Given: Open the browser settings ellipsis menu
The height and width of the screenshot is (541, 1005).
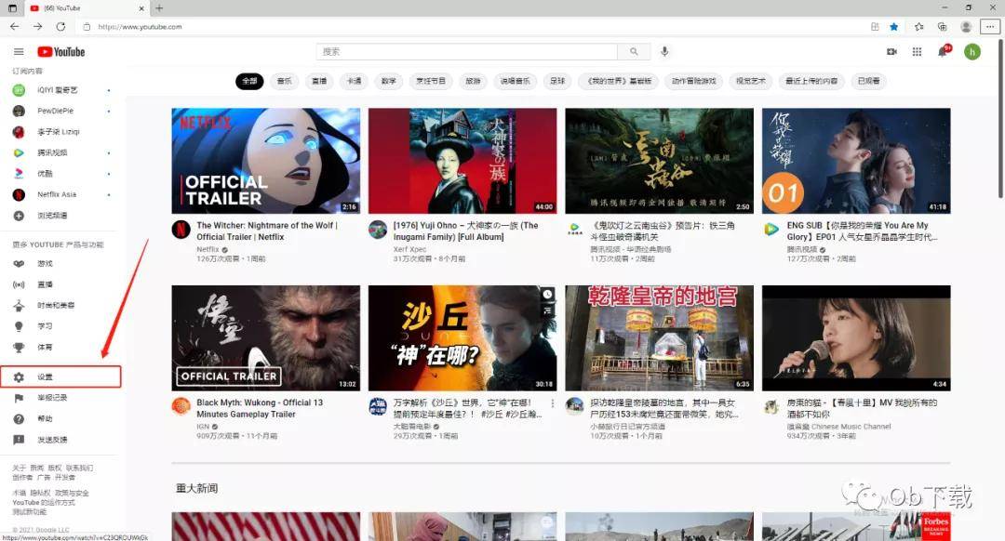Looking at the screenshot, I should coord(990,27).
